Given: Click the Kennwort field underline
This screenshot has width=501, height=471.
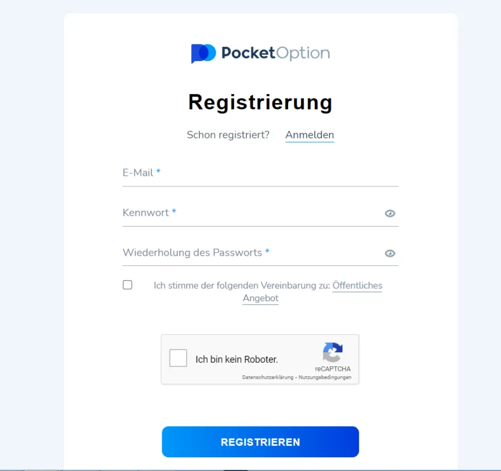Looking at the screenshot, I should (260, 223).
